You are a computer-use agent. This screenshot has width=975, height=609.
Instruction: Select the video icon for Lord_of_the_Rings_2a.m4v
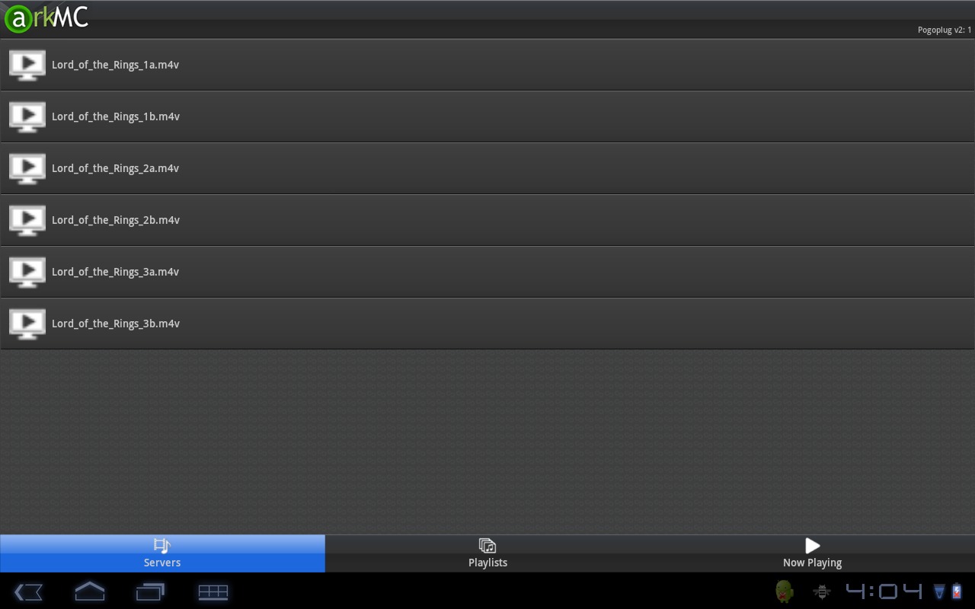(27, 168)
